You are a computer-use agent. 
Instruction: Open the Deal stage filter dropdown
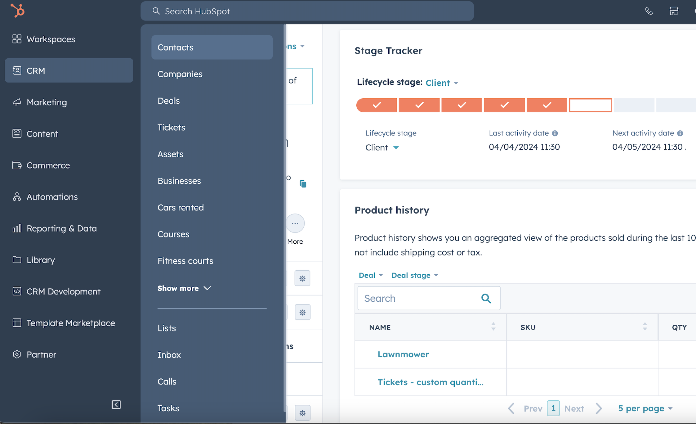pyautogui.click(x=414, y=275)
